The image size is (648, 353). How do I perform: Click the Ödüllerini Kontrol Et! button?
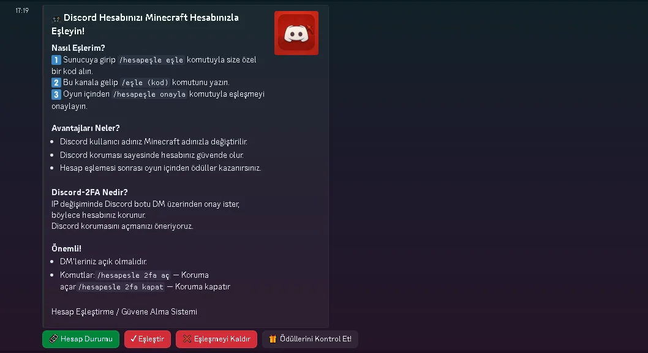[x=310, y=339]
